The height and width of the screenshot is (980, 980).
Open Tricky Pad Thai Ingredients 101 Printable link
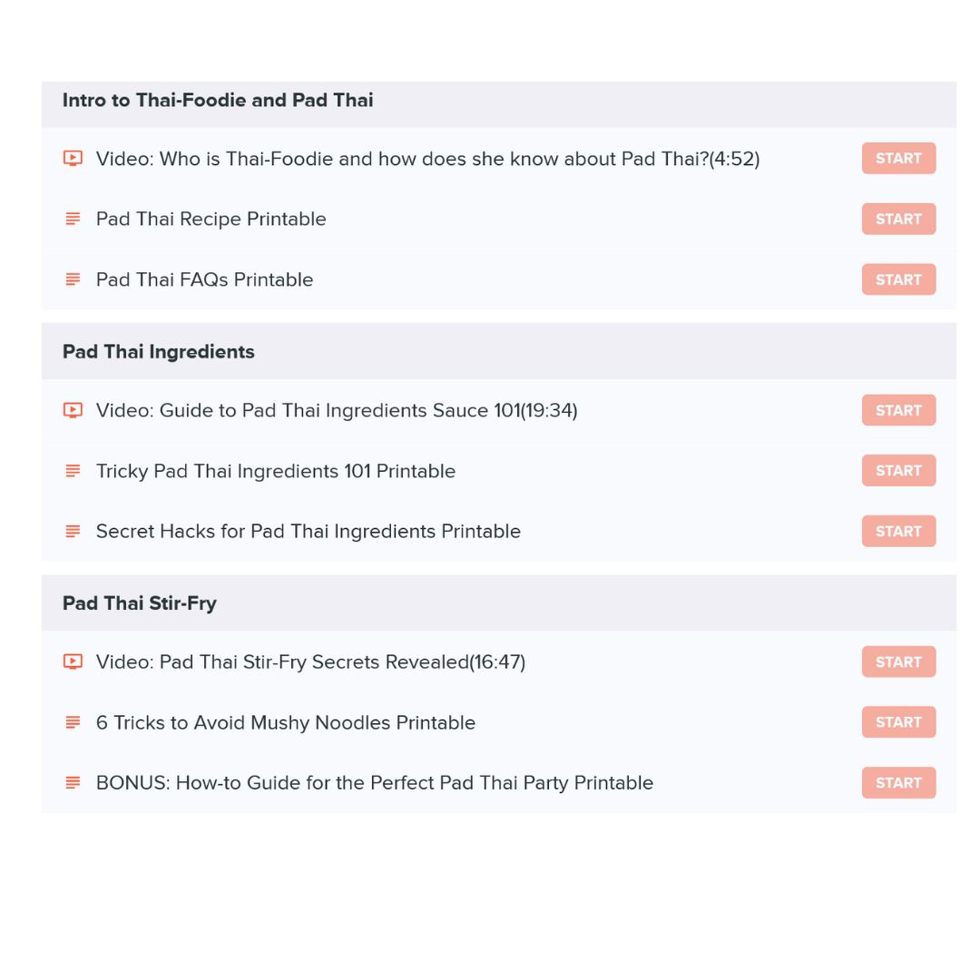pos(276,471)
